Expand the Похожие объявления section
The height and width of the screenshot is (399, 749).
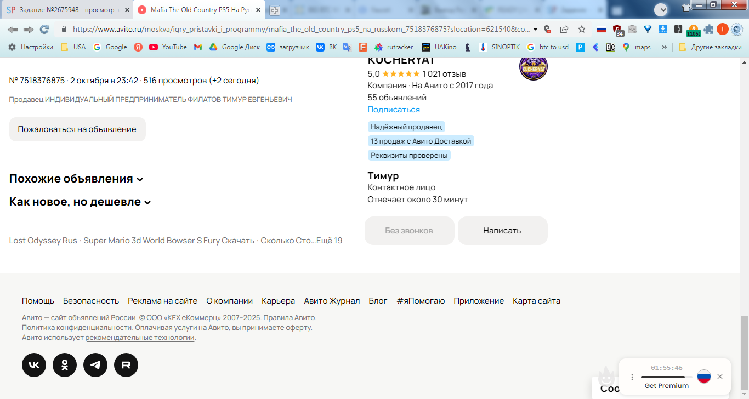76,179
